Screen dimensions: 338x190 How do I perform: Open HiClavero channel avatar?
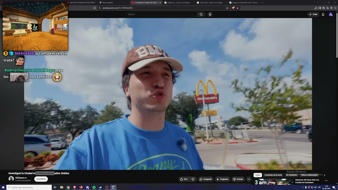click(11, 179)
